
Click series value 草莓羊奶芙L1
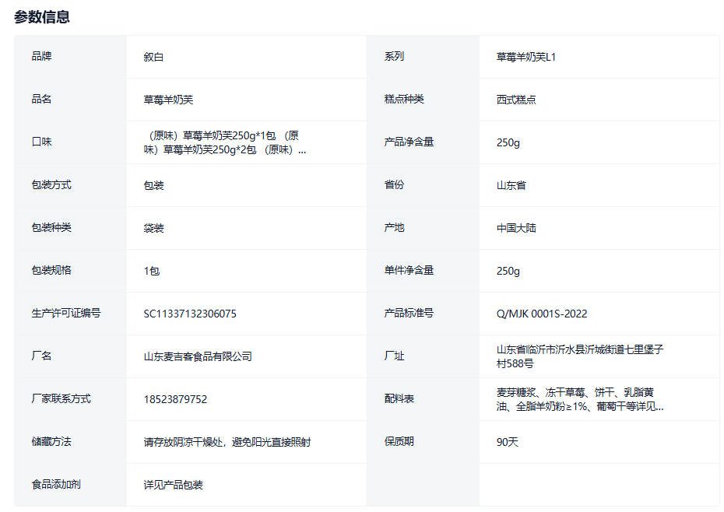pos(526,57)
